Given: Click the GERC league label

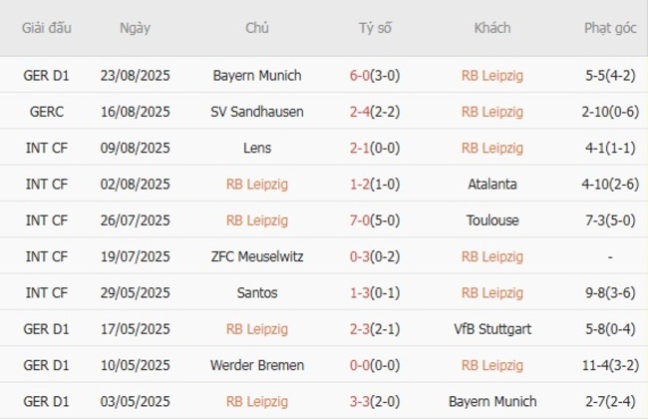Looking at the screenshot, I should pos(47,112).
